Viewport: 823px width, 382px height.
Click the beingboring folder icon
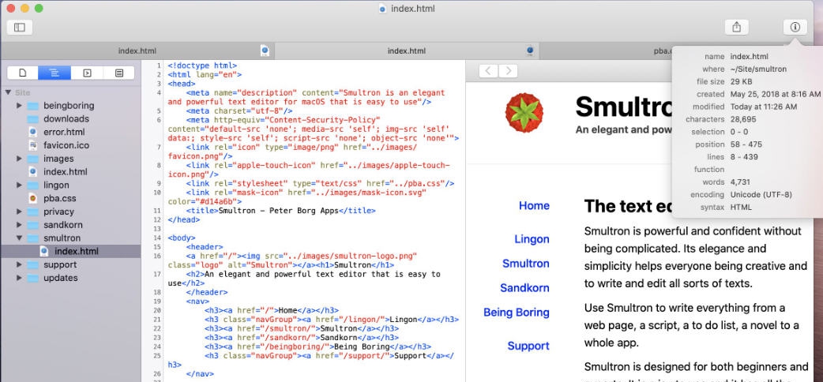coord(33,106)
